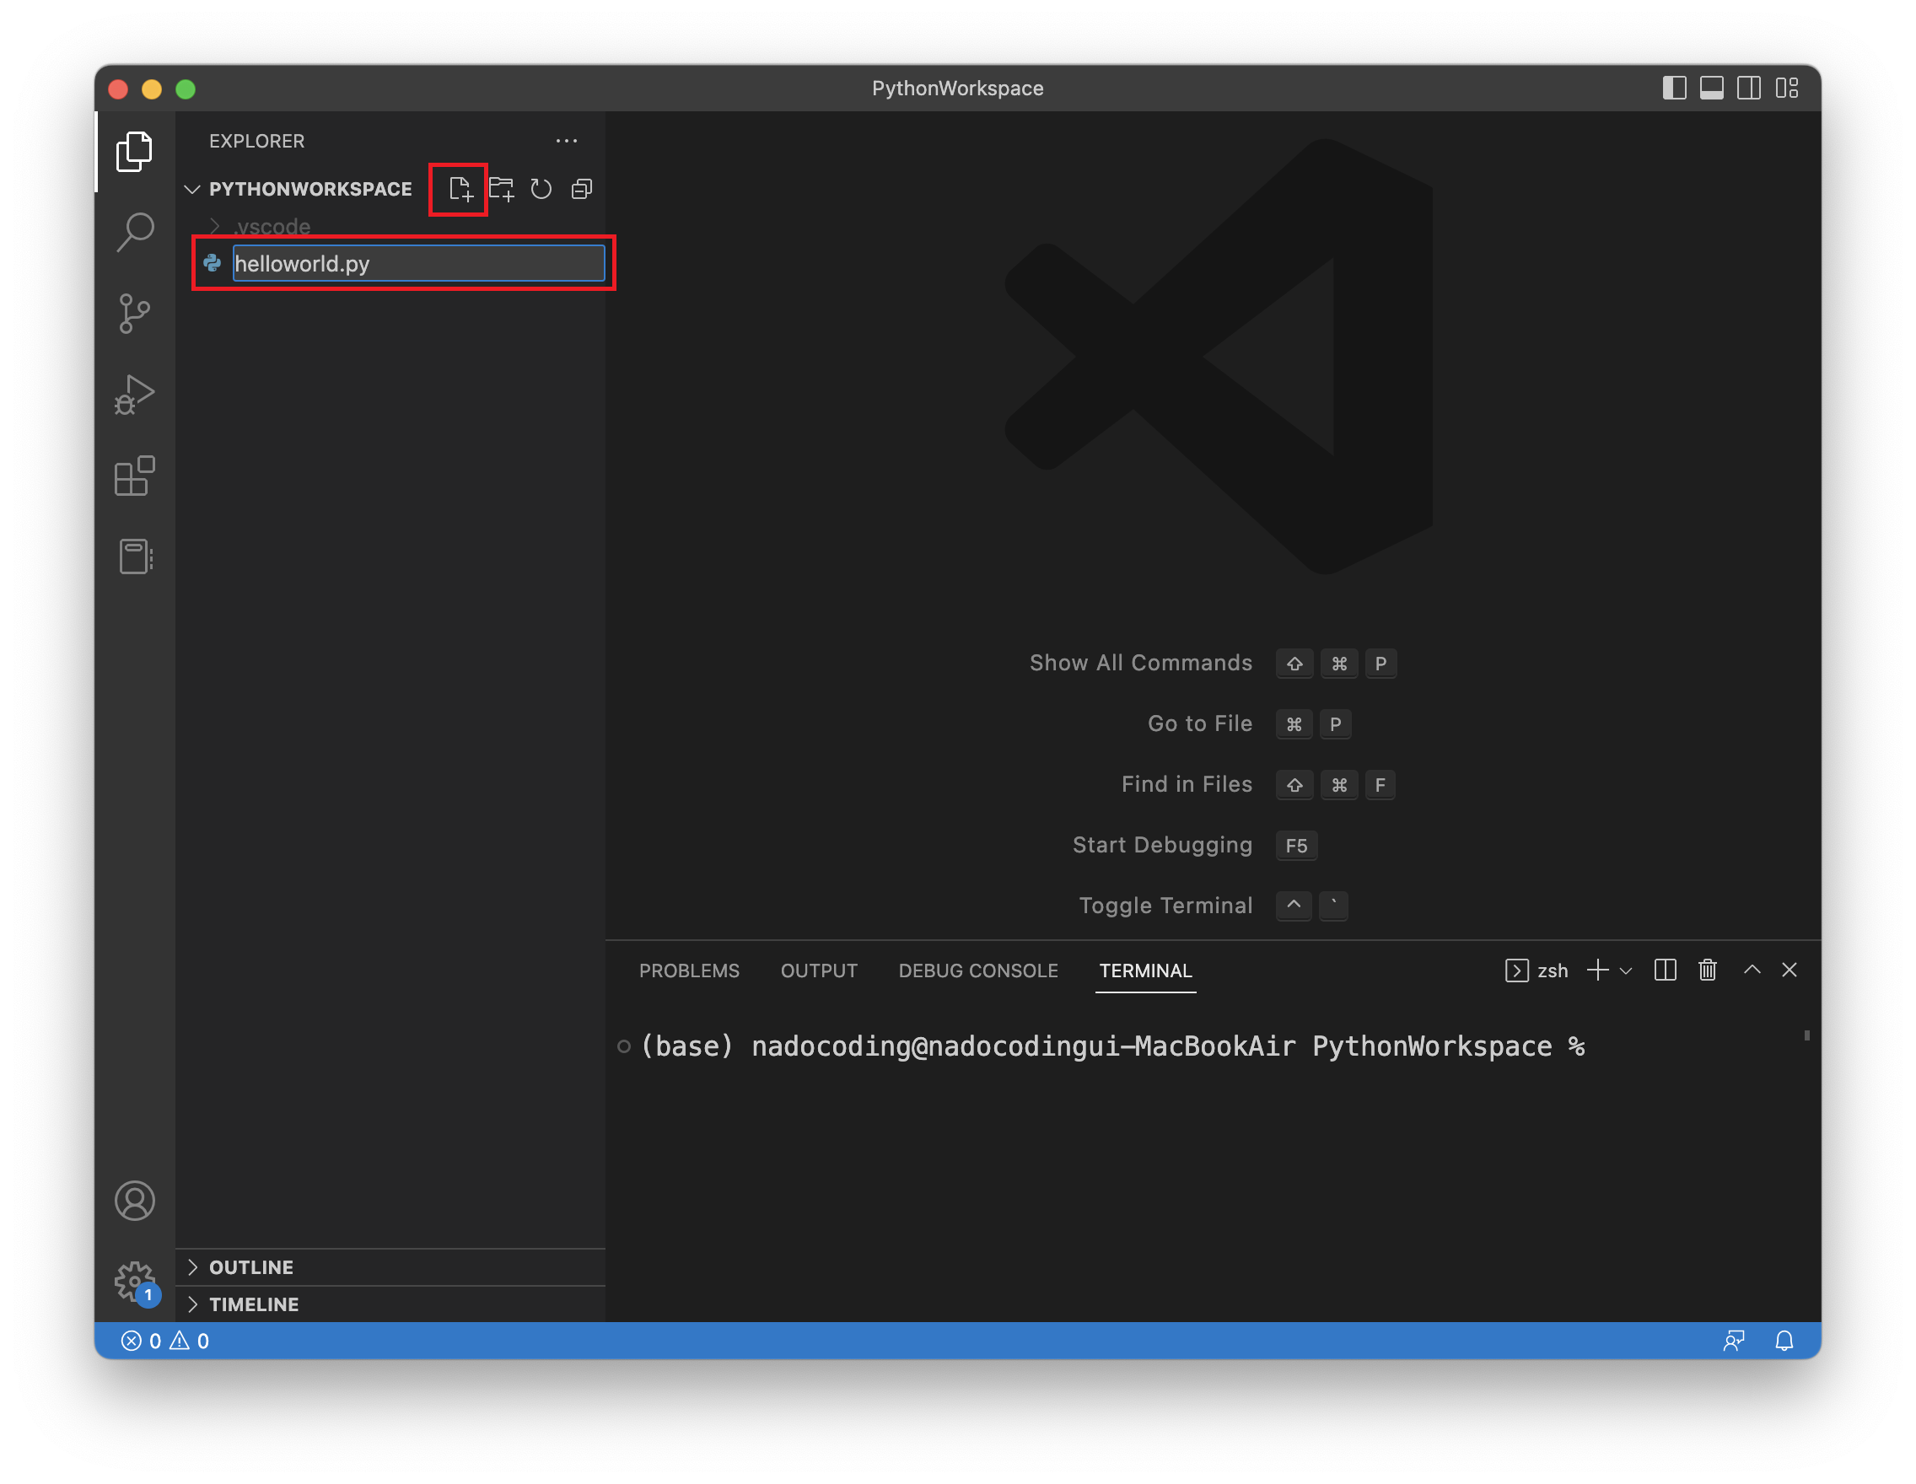Click the helloworld.py filename input field
This screenshot has width=1916, height=1484.
(417, 264)
